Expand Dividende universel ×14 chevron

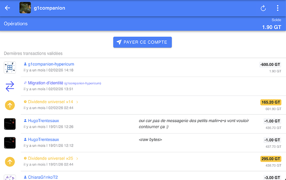[77, 102]
